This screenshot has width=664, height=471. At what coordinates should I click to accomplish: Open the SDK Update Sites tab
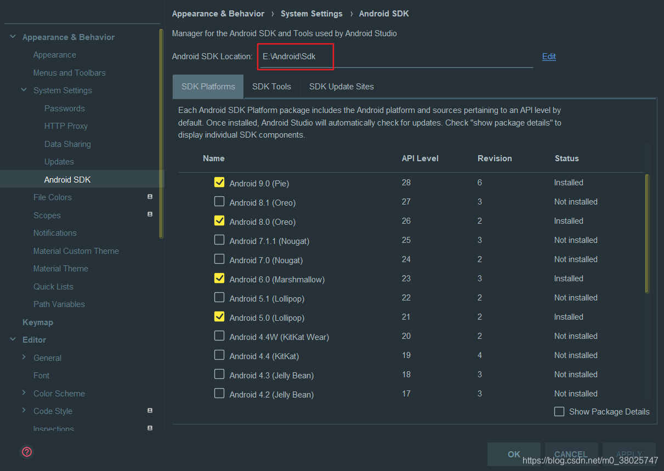pos(341,87)
